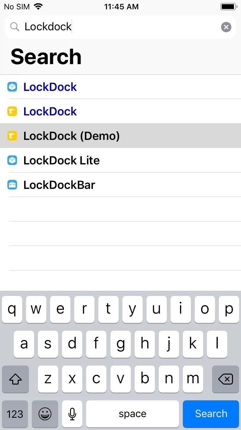Tap the yellow icon beside LockDock (Demo)
Image resolution: width=241 pixels, height=430 pixels.
(12, 136)
